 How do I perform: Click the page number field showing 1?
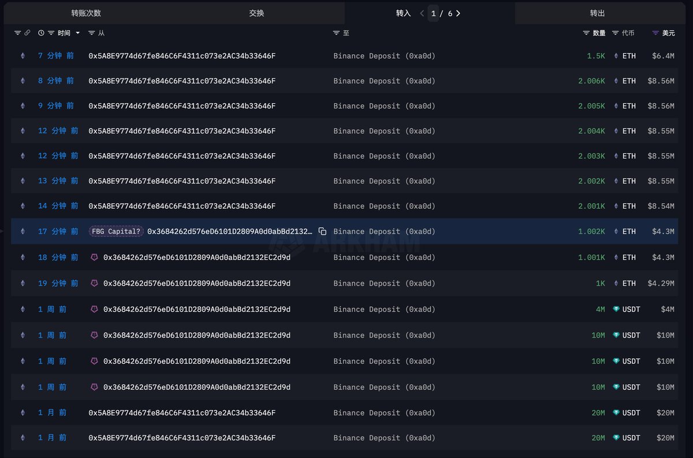click(434, 13)
